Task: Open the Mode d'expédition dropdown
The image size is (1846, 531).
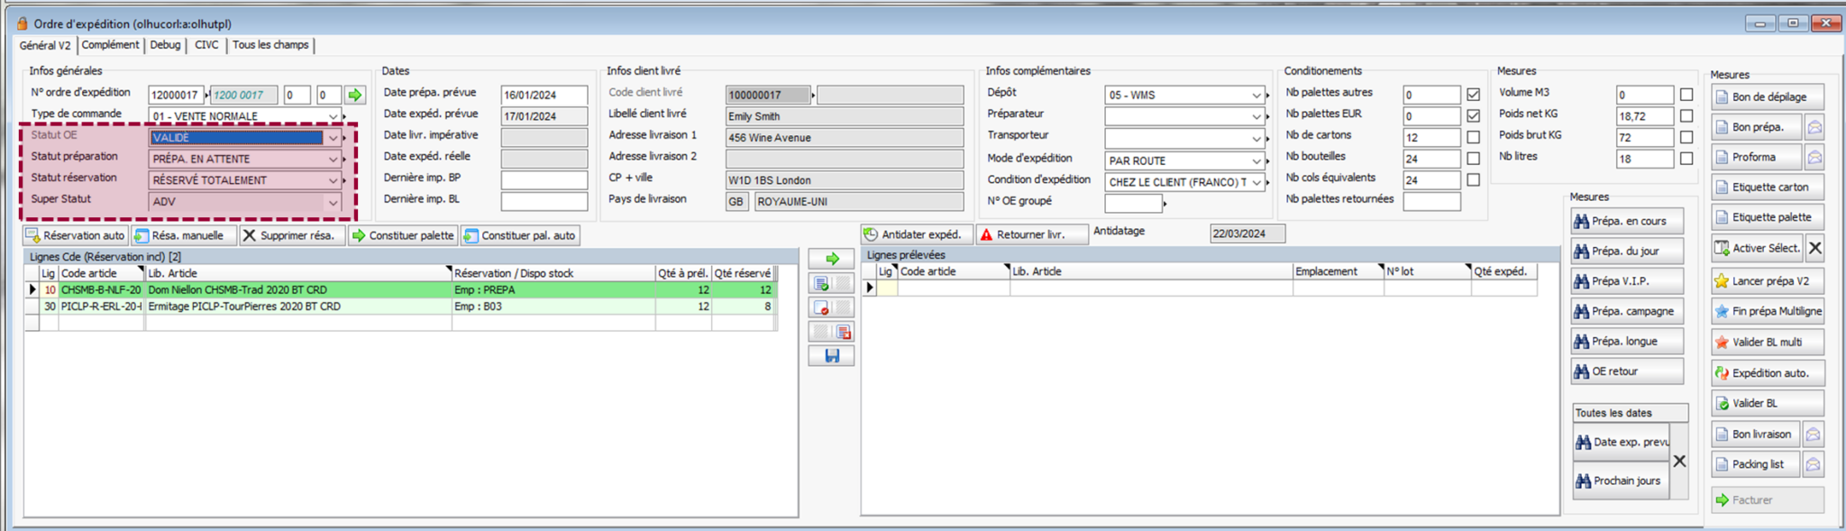Action: coord(1256,161)
